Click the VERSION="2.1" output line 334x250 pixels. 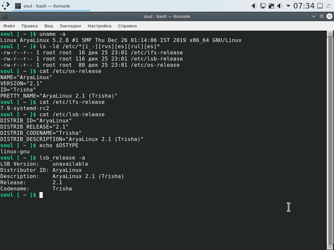[21, 83]
